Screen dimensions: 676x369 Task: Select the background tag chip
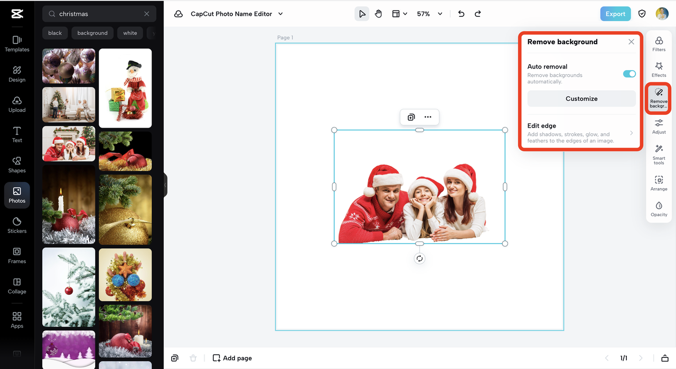pos(92,33)
